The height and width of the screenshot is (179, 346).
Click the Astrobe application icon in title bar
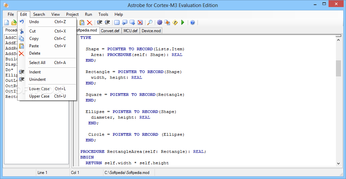(6, 5)
